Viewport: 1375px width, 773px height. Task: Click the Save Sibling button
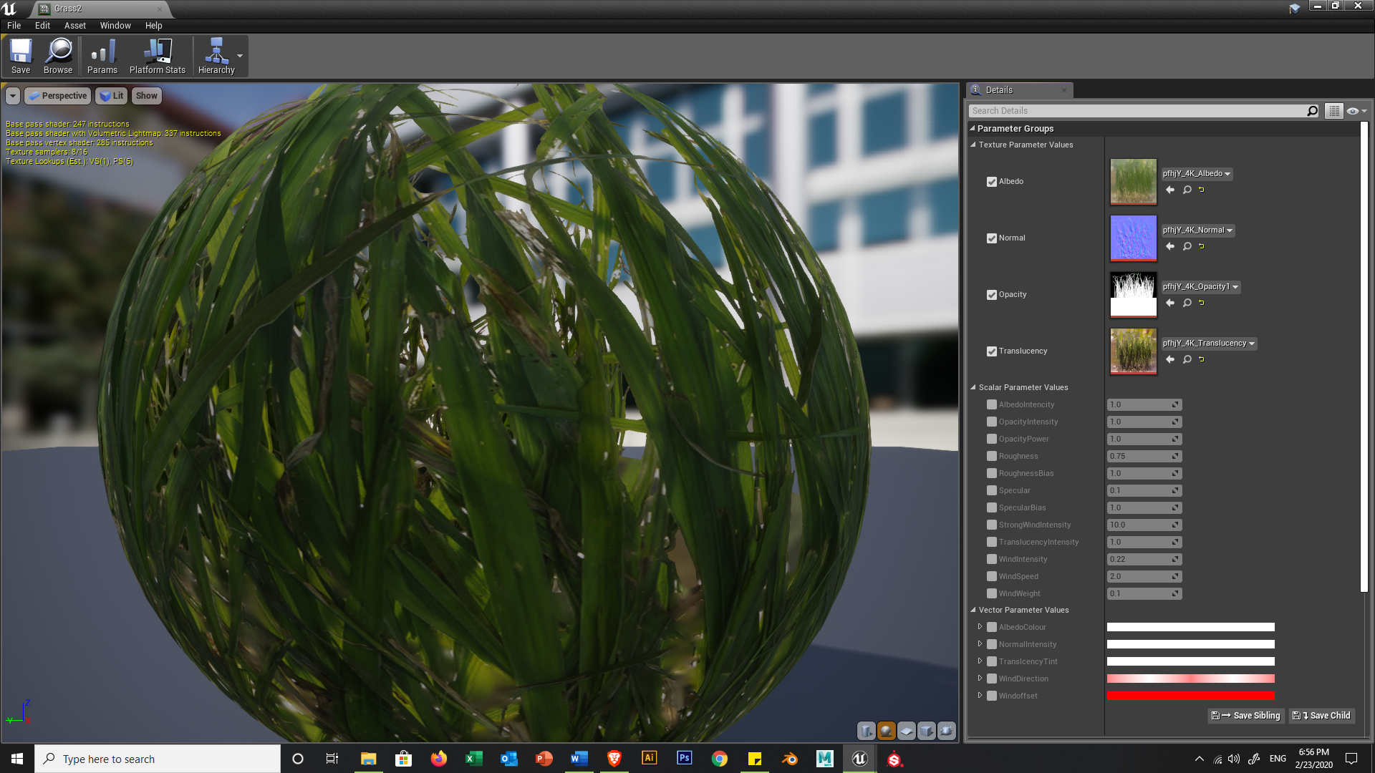coord(1246,716)
